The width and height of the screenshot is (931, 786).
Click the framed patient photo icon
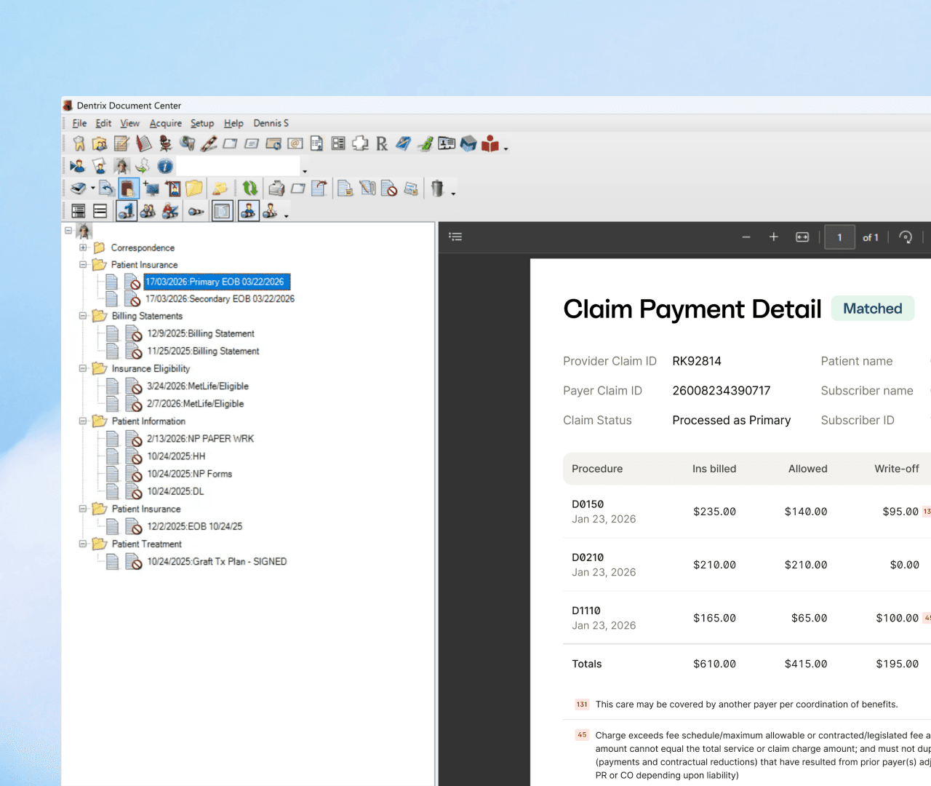point(173,189)
